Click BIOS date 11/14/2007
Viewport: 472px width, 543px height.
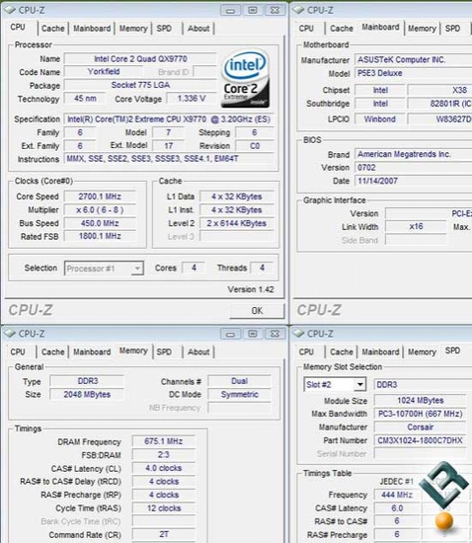[413, 181]
